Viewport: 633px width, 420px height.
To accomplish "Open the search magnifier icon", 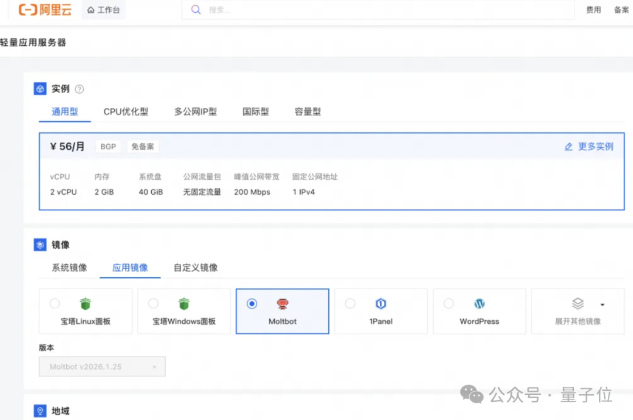I will [x=195, y=9].
